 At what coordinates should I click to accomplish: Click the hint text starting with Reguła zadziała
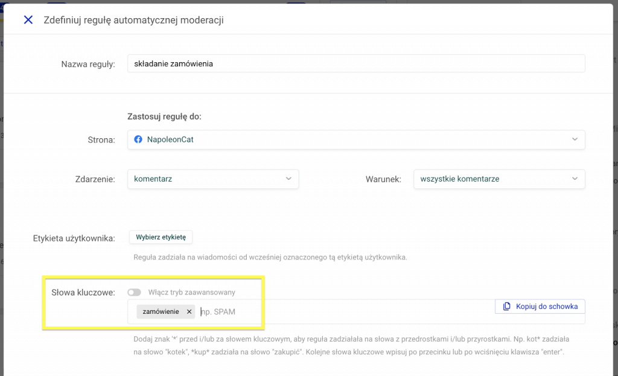[x=270, y=257]
